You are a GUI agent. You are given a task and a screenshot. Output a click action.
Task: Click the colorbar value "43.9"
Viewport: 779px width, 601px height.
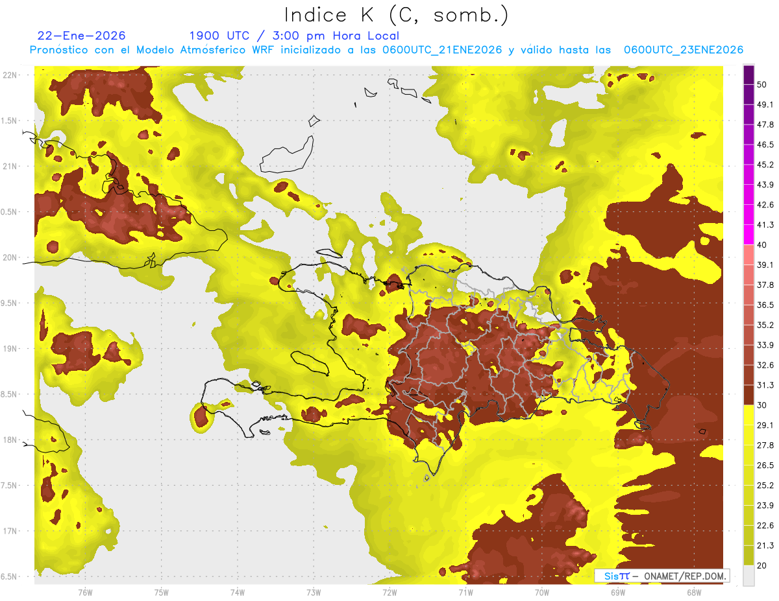(765, 185)
